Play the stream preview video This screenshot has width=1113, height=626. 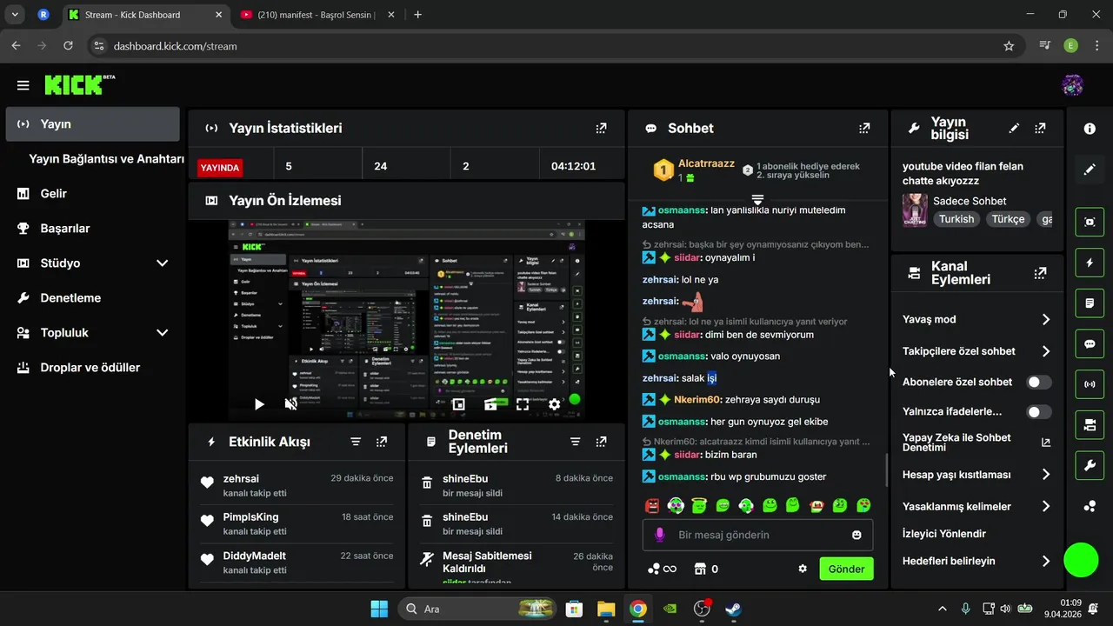(x=259, y=404)
